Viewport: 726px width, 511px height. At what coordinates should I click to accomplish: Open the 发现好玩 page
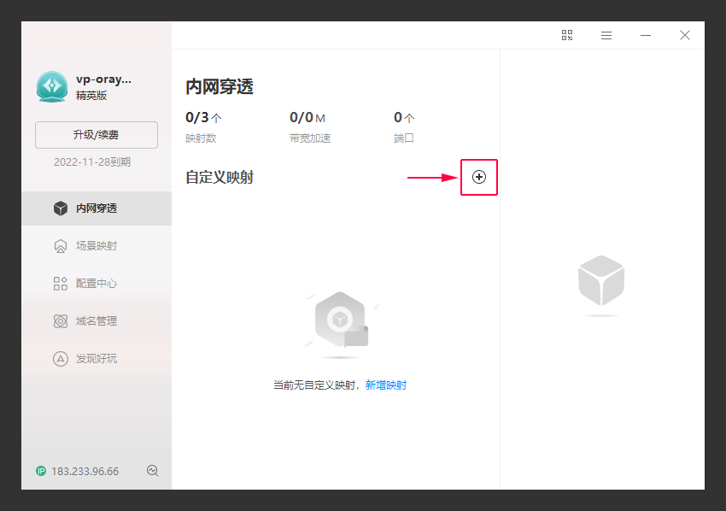click(96, 359)
